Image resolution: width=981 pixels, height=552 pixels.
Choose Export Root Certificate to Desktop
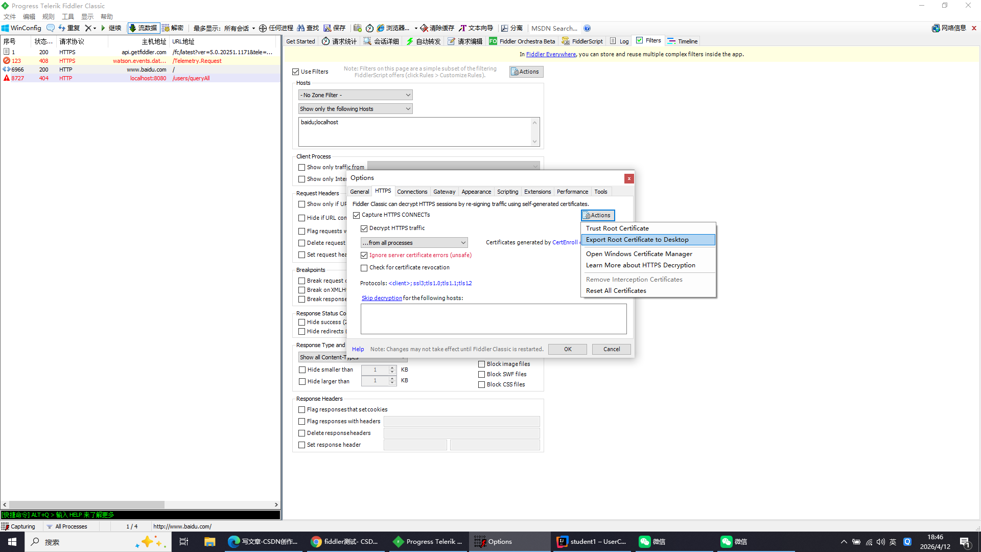[x=637, y=240]
